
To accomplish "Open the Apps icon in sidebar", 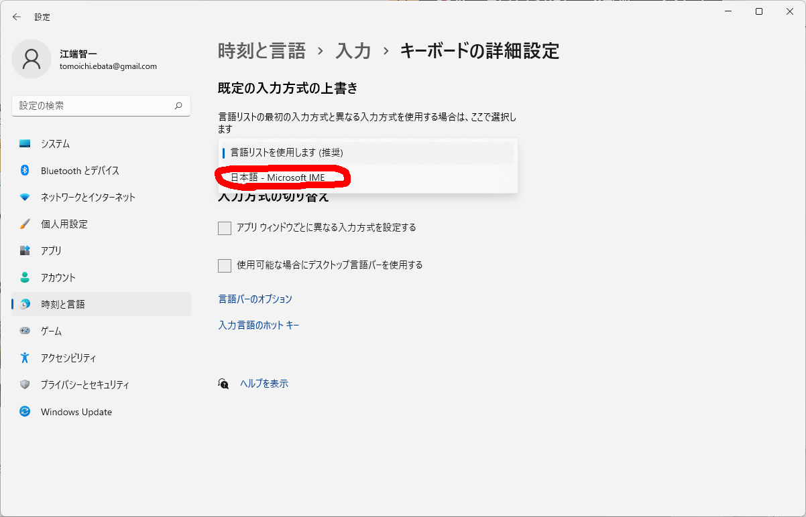I will (25, 250).
